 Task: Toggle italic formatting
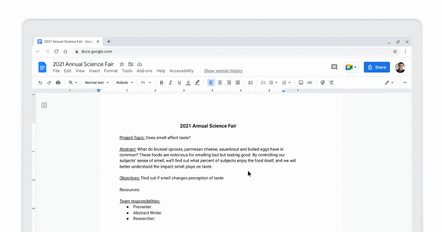(x=170, y=82)
